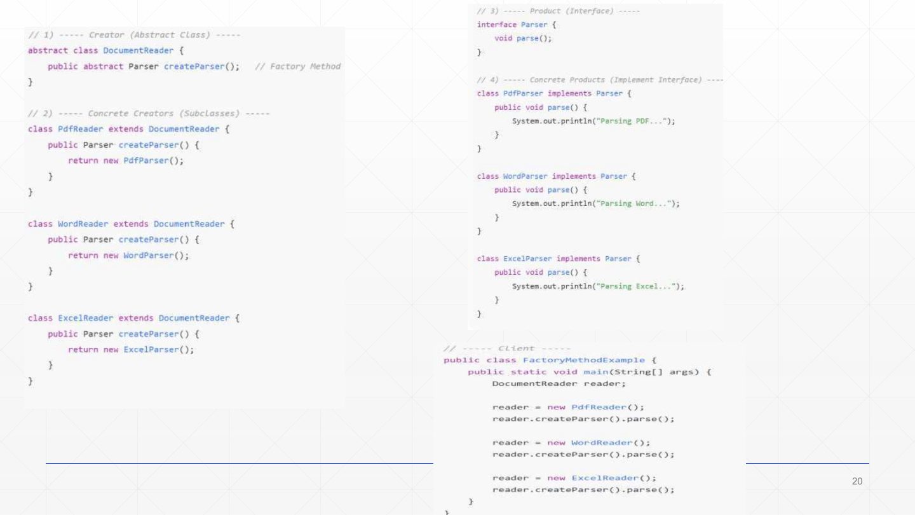
Task: Click comment '// 4) Concrete Products (Implement Interface)'
Action: 600,80
